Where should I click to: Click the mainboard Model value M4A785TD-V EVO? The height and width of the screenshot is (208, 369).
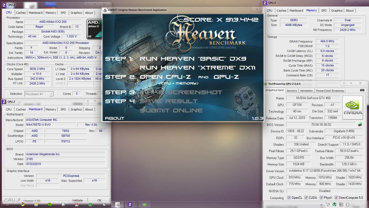(x=50, y=125)
